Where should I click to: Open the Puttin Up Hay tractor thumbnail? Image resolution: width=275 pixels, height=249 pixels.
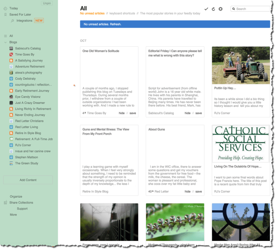[241, 65]
